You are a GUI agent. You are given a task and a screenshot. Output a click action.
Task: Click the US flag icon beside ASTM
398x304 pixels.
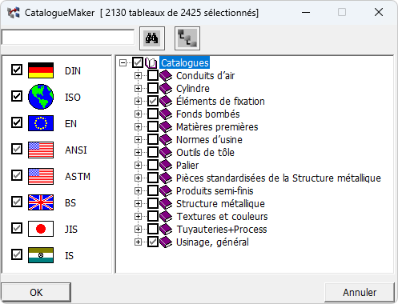pyautogui.click(x=41, y=176)
